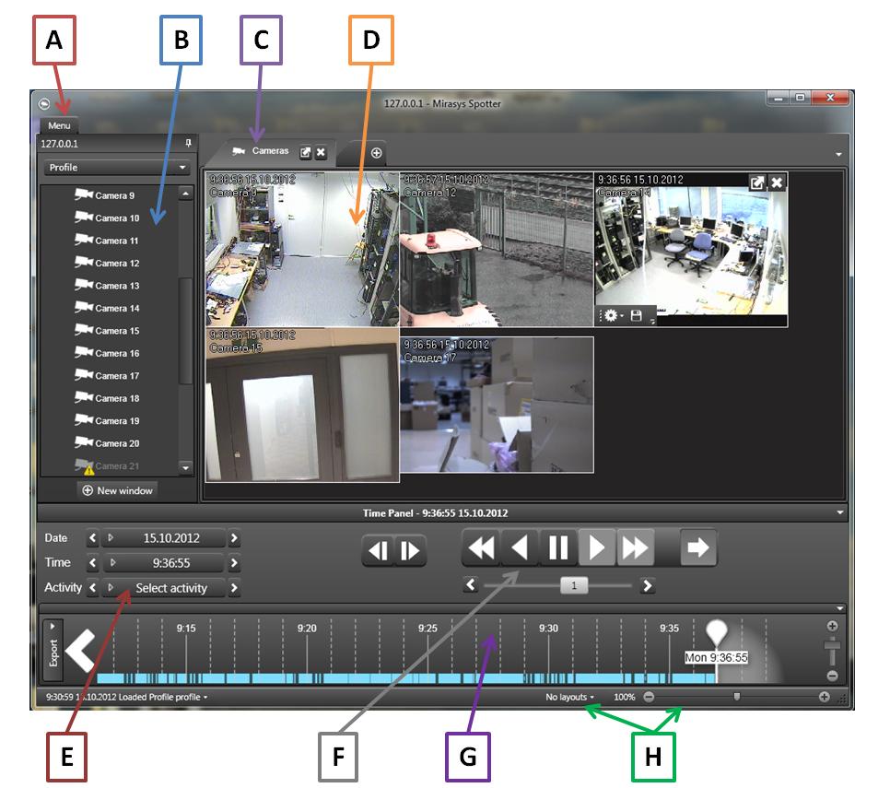Select Camera 9 in device list
Image resolution: width=890 pixels, height=788 pixels.
point(105,195)
